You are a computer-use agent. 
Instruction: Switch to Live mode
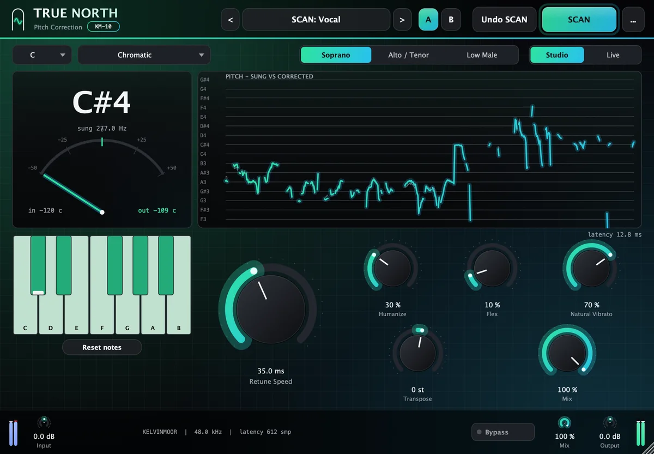[x=613, y=55]
